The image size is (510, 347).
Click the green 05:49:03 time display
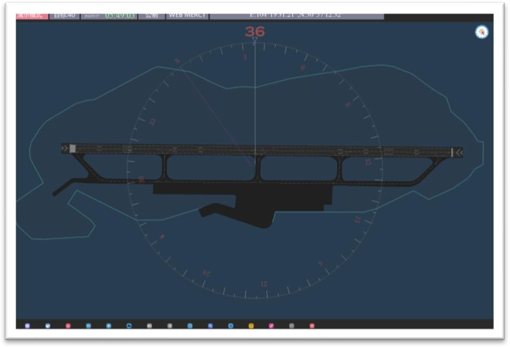pos(120,16)
